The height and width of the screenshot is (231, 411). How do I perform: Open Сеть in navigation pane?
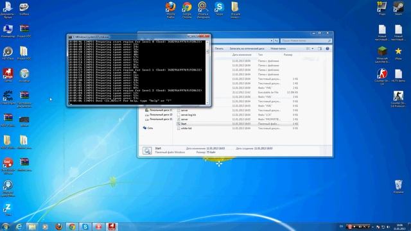(x=148, y=128)
